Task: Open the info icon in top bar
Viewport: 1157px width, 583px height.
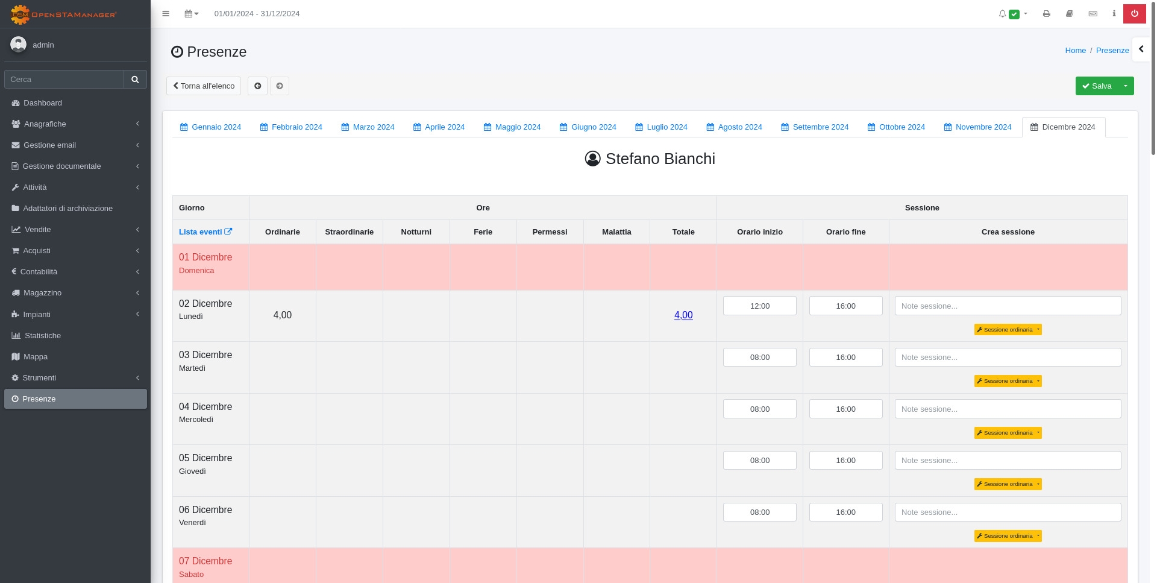Action: pos(1114,13)
